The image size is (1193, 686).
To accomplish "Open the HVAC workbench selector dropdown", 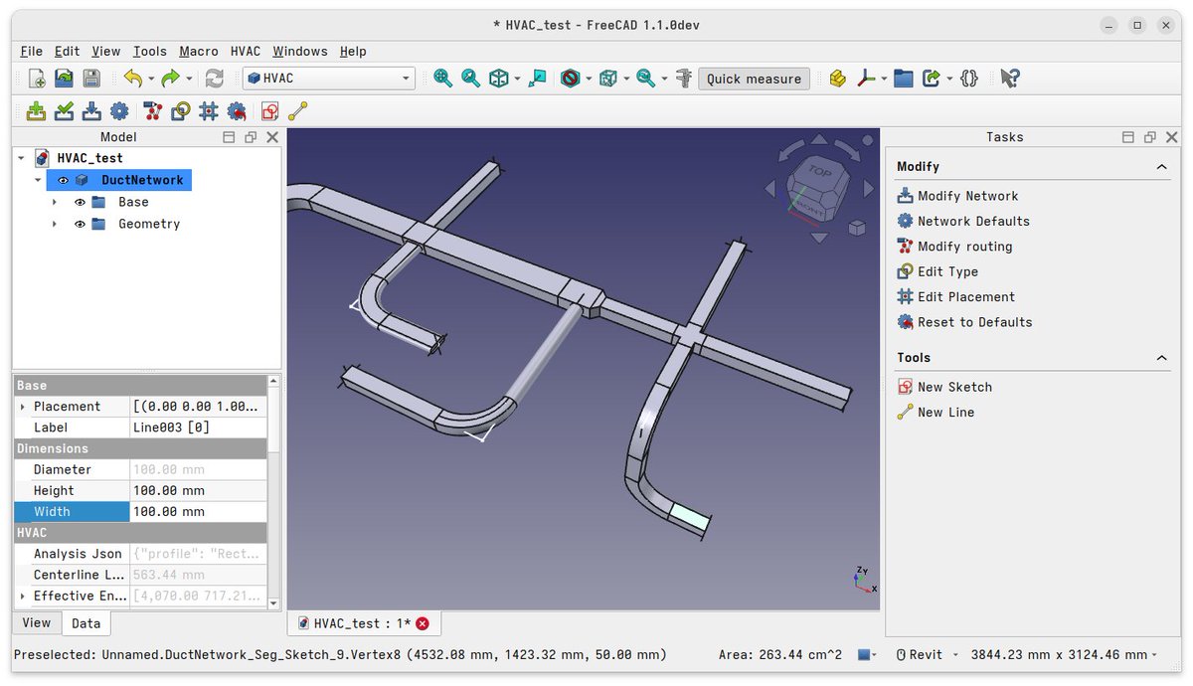I will tap(405, 78).
